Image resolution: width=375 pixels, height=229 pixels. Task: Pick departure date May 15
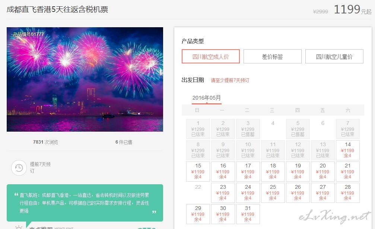click(198, 172)
